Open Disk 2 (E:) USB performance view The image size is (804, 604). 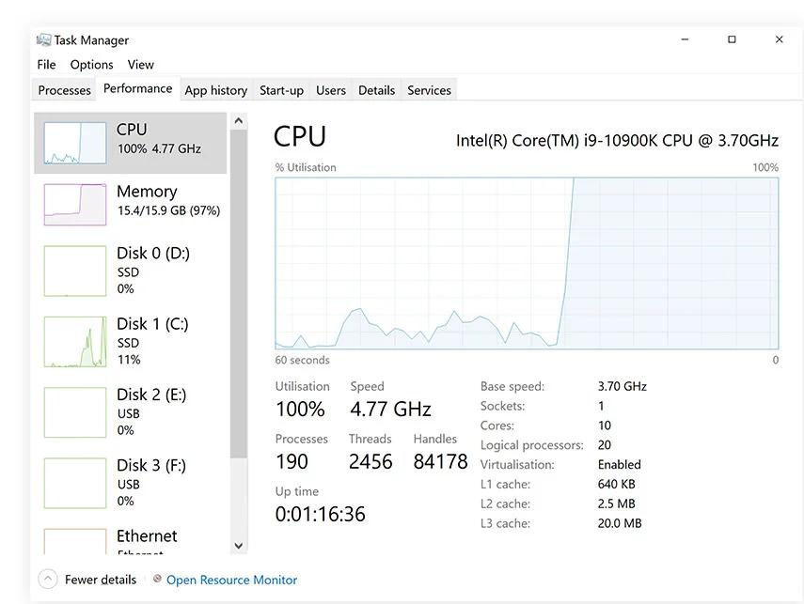point(130,411)
